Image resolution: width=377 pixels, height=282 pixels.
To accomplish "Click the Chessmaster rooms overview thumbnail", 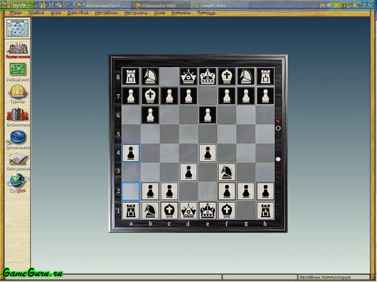I will coord(17,28).
